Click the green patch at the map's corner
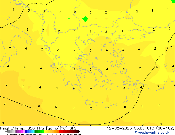Screen dimensions: 175x135 (x=173, y=1)
